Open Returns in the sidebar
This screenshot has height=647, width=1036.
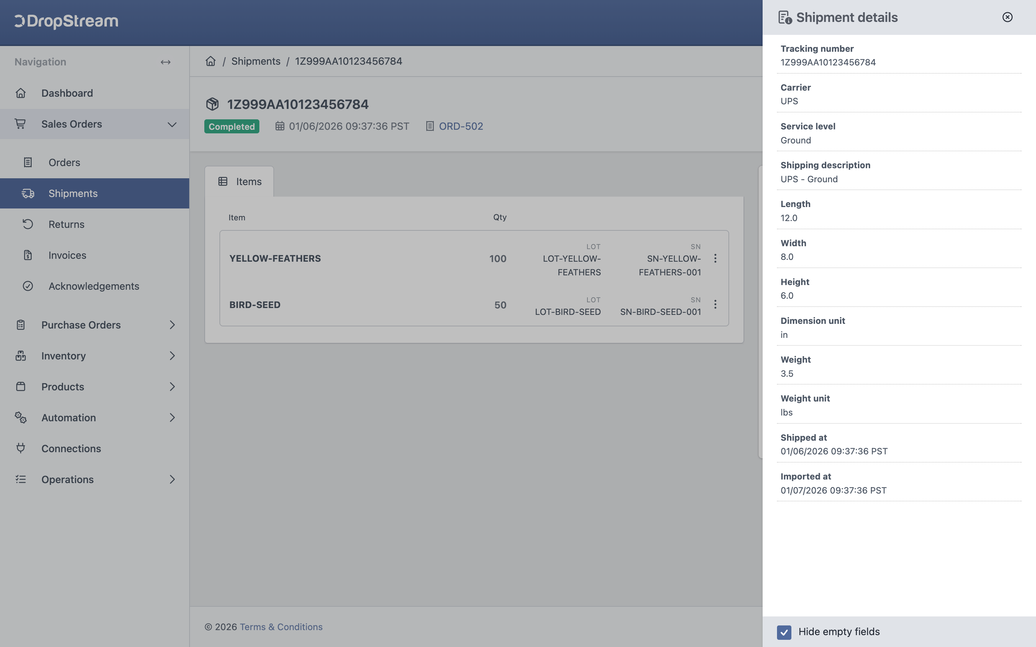pos(95,224)
